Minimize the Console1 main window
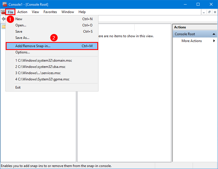218x169 pixels. (185, 5)
